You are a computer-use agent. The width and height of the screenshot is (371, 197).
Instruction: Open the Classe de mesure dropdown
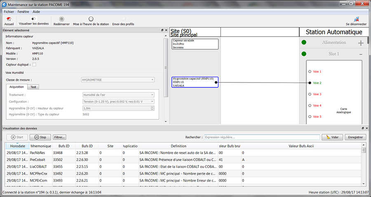[119, 80]
